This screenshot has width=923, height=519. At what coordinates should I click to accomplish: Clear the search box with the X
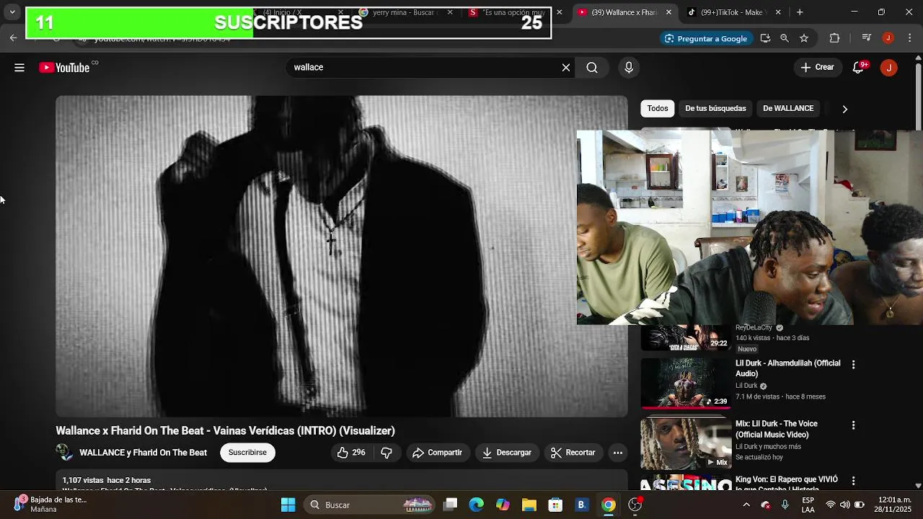click(566, 67)
